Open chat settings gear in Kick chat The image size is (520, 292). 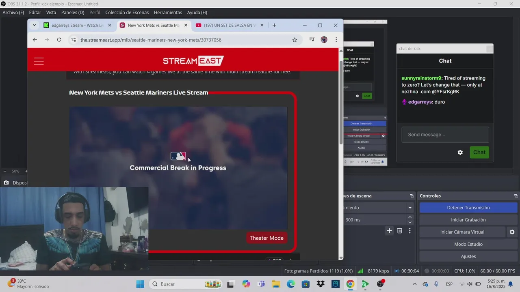[x=460, y=152]
